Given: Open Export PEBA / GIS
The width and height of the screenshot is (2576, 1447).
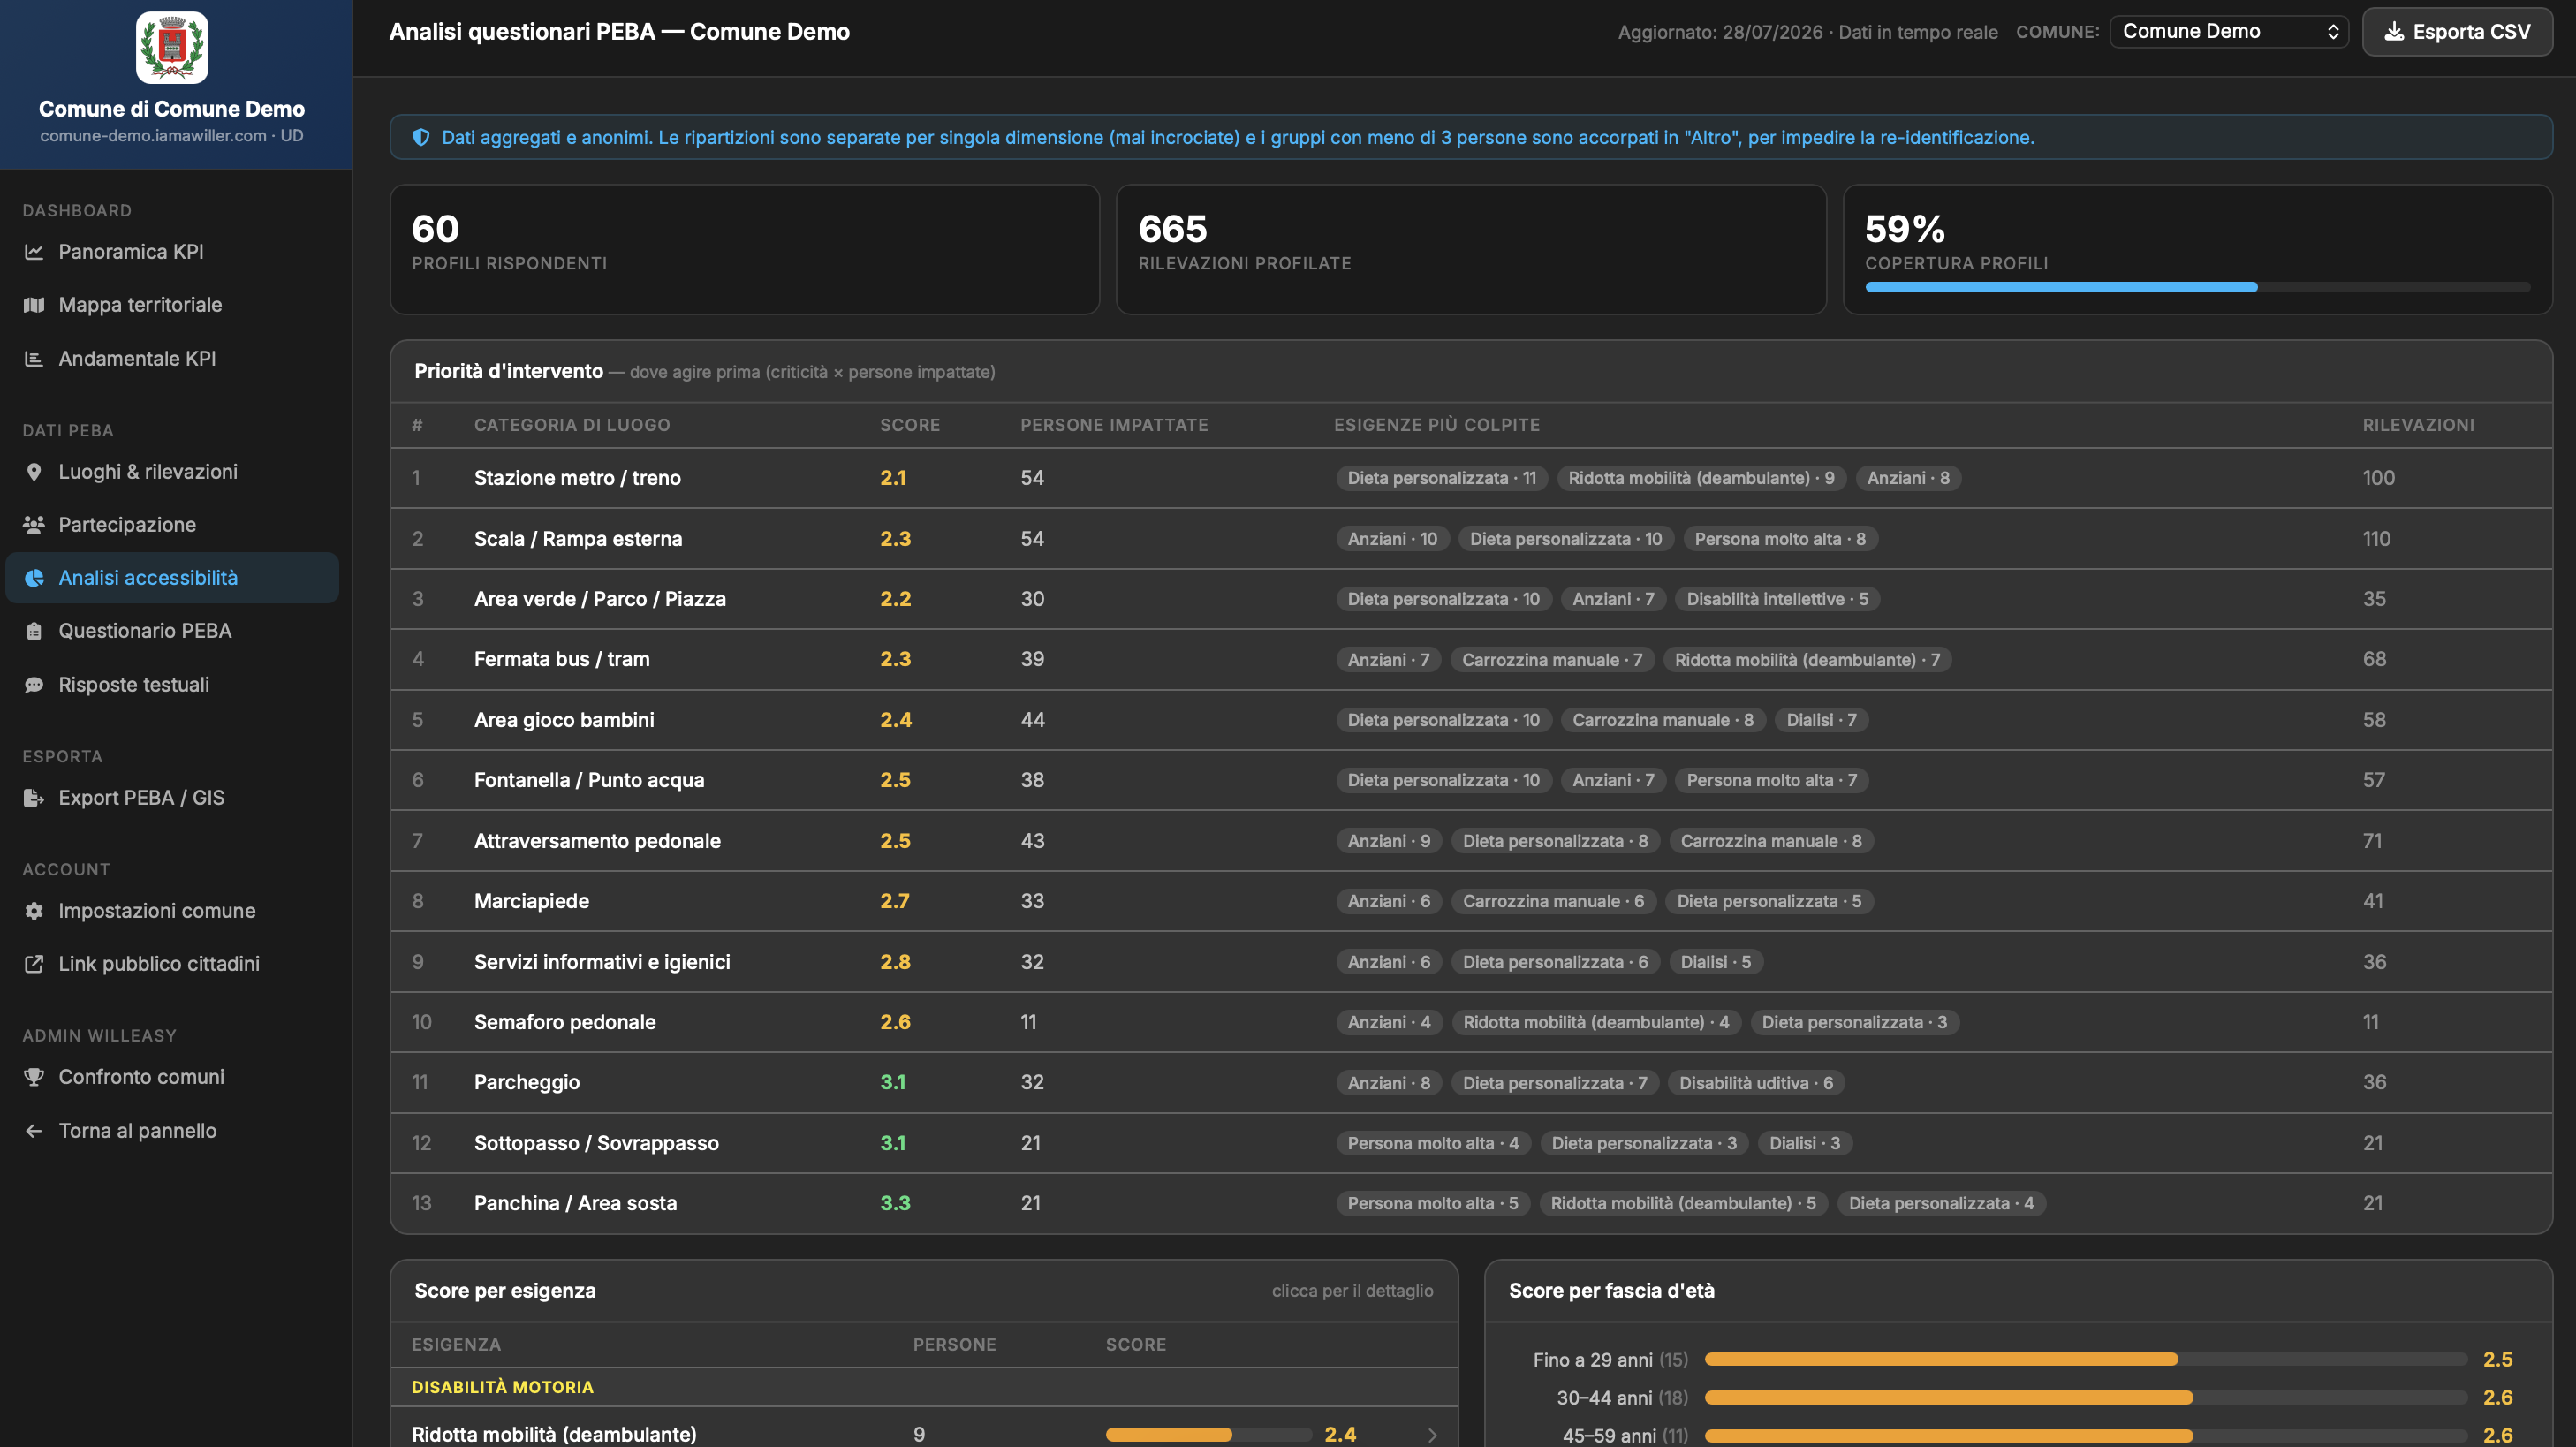Looking at the screenshot, I should [172, 798].
